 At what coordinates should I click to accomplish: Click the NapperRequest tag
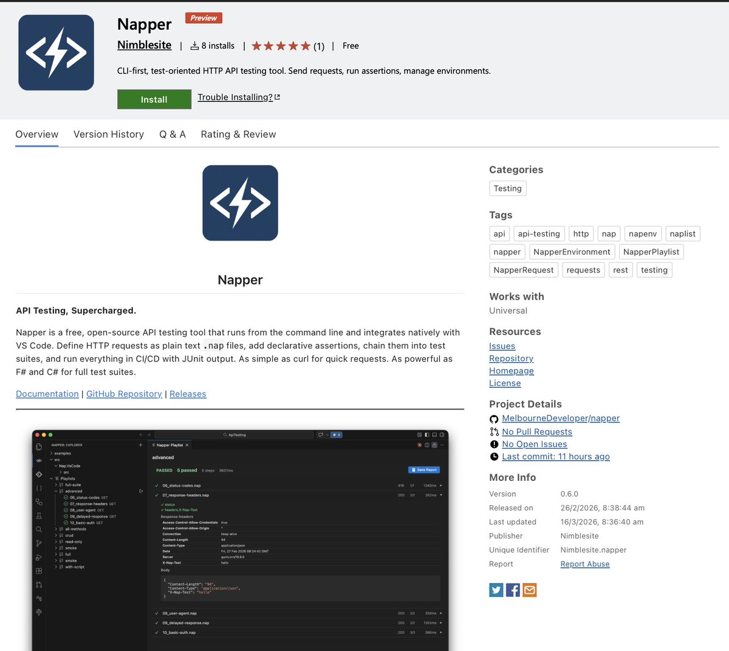[524, 270]
